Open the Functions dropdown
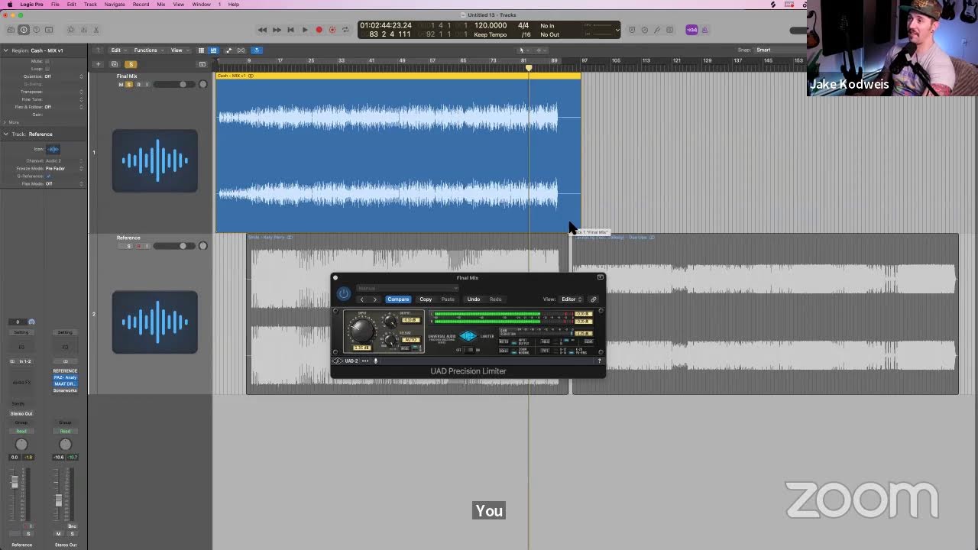This screenshot has height=550, width=978. (148, 50)
